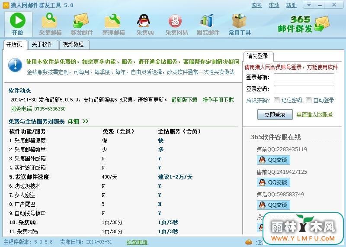Click the 金钻服务（会员） column header
This screenshot has height=247, width=346.
(179, 131)
